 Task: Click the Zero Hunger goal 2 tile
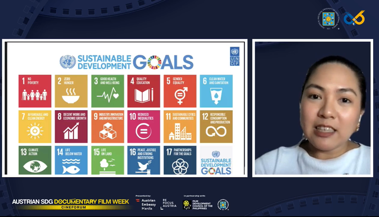point(71,91)
